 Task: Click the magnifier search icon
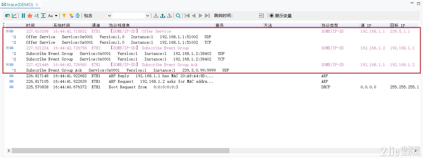(x=178, y=16)
